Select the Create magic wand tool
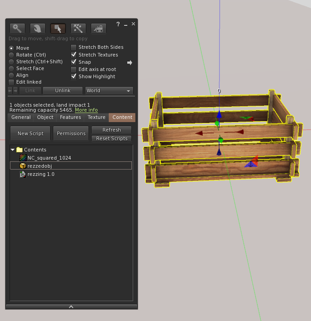 78,28
